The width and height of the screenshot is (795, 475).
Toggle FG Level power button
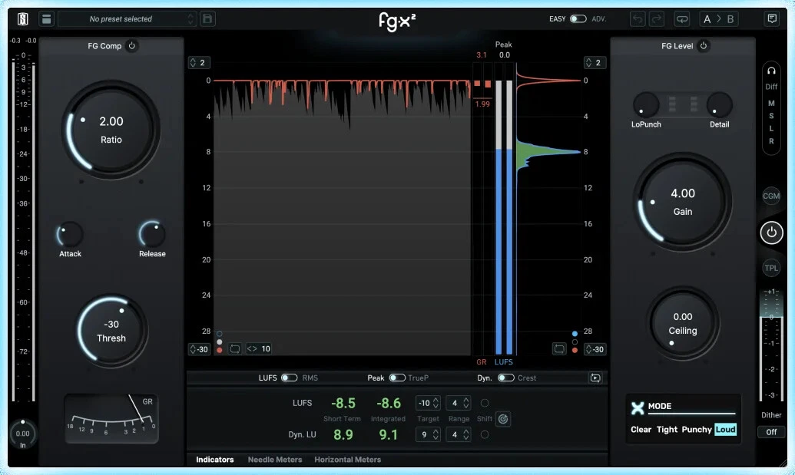tap(704, 45)
